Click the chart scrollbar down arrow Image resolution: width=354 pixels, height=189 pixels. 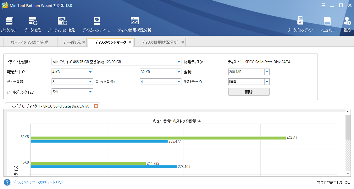[348, 174]
